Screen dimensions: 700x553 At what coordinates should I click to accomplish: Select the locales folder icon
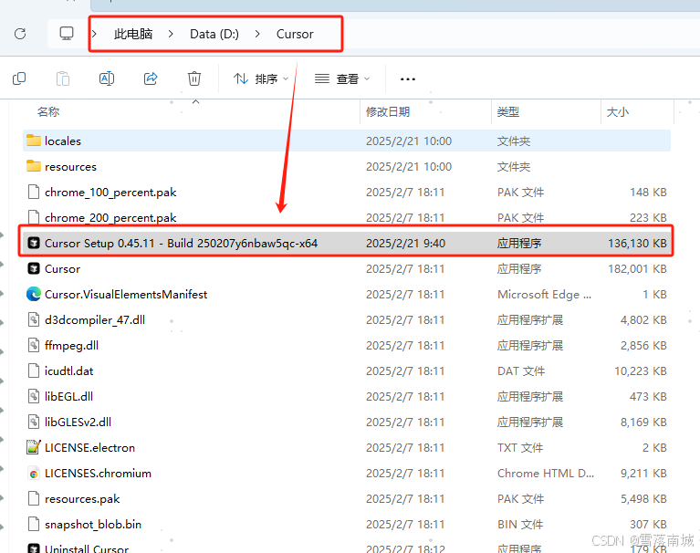pos(34,141)
